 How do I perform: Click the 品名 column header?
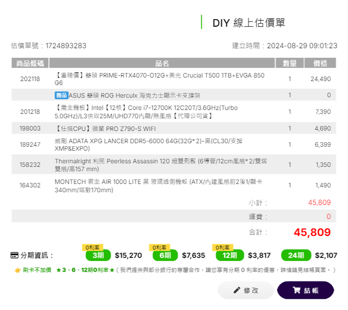click(x=162, y=63)
